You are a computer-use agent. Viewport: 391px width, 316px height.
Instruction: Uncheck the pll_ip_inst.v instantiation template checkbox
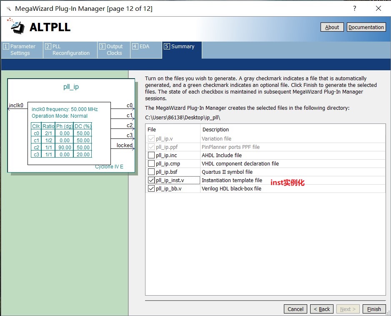coord(151,180)
